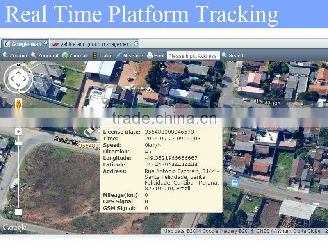Click the longitude value -49.3621966666667

click(x=171, y=158)
